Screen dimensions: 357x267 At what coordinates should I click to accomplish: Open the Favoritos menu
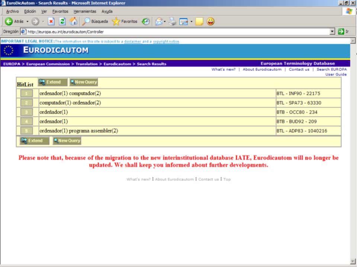click(60, 11)
